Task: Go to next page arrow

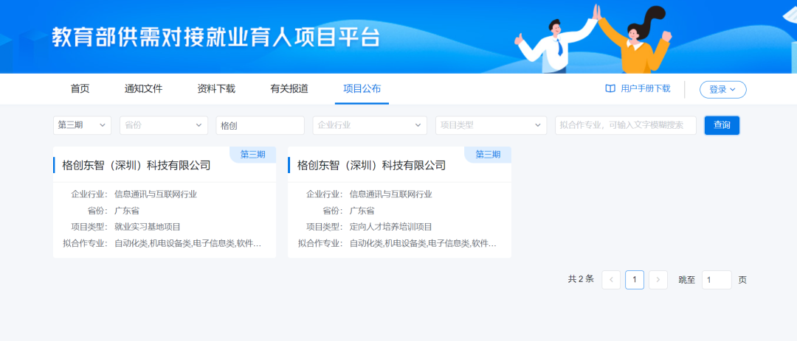Action: [658, 280]
